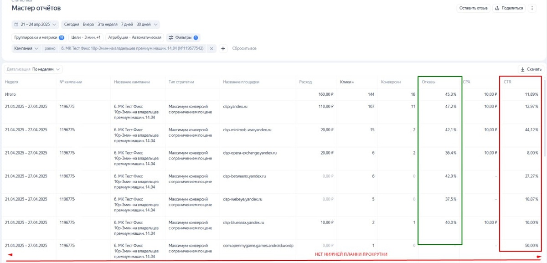Remove the campaign filter with the X
This screenshot has width=547, height=263.
(x=212, y=48)
